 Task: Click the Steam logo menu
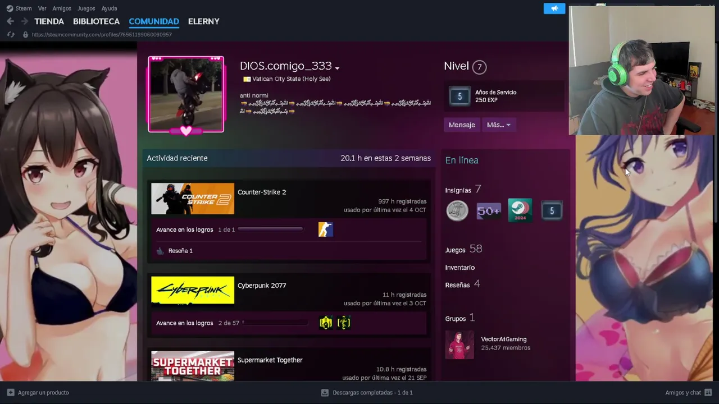10,8
